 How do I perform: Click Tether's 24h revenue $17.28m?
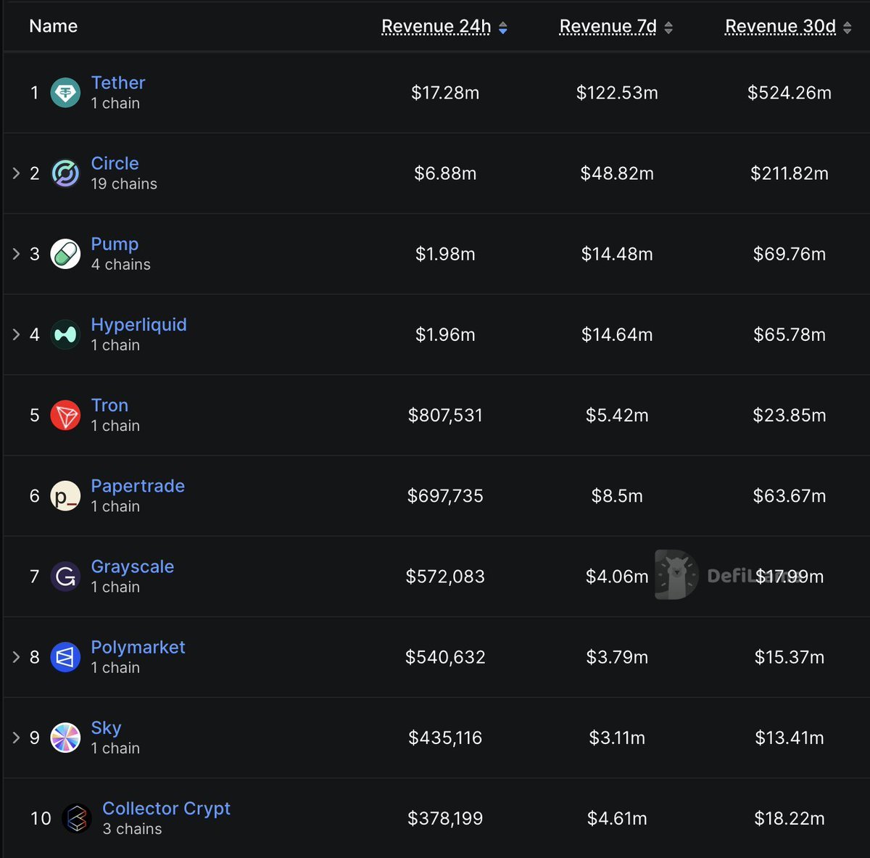click(x=445, y=93)
